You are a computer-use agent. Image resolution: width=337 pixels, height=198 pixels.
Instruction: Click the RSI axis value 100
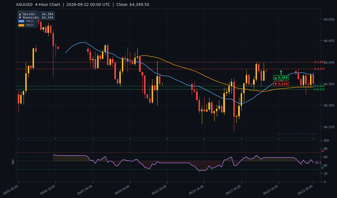tap(327, 140)
